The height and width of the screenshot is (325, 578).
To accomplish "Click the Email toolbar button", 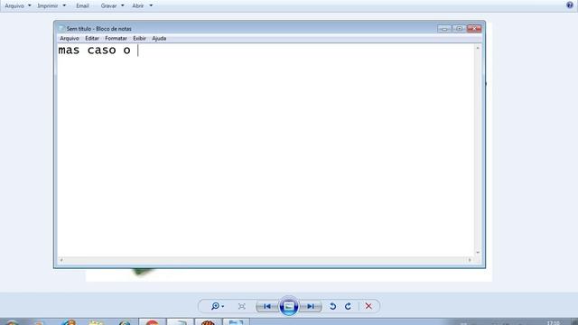I will point(82,6).
